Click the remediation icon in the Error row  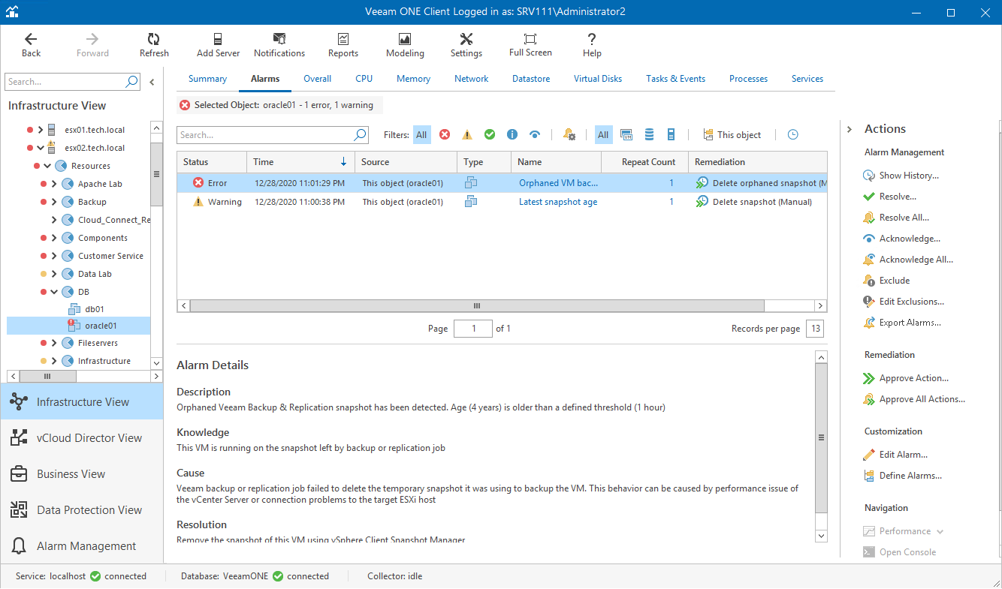[x=702, y=183]
